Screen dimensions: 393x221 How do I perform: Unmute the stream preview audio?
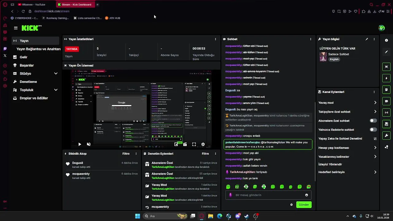(x=89, y=144)
